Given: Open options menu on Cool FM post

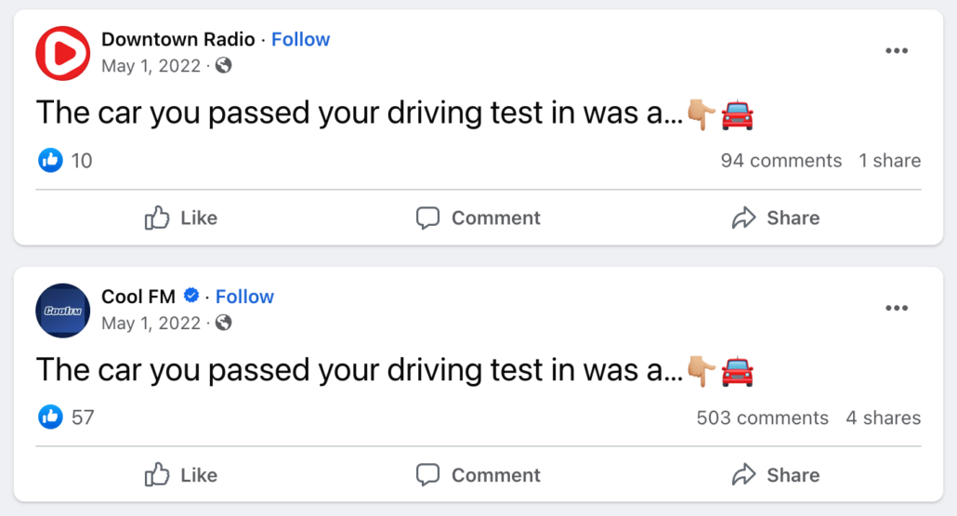Looking at the screenshot, I should pos(897,309).
